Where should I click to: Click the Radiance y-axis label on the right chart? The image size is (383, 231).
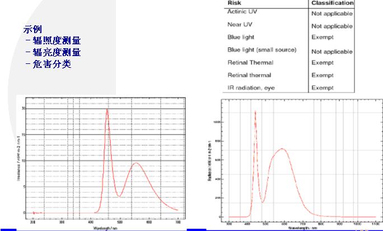click(209, 161)
